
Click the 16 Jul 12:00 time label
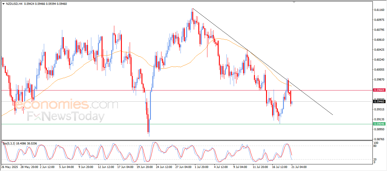[280, 167]
